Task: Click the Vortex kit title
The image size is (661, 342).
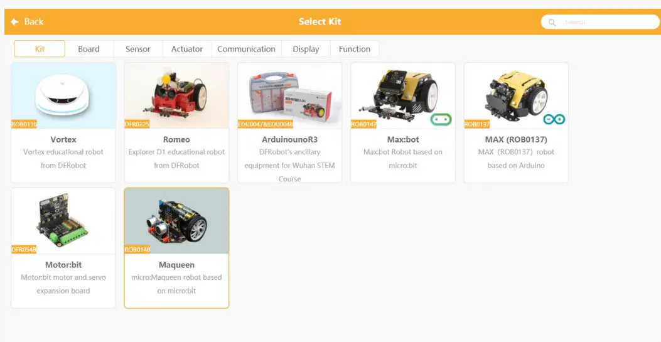Action: 63,139
